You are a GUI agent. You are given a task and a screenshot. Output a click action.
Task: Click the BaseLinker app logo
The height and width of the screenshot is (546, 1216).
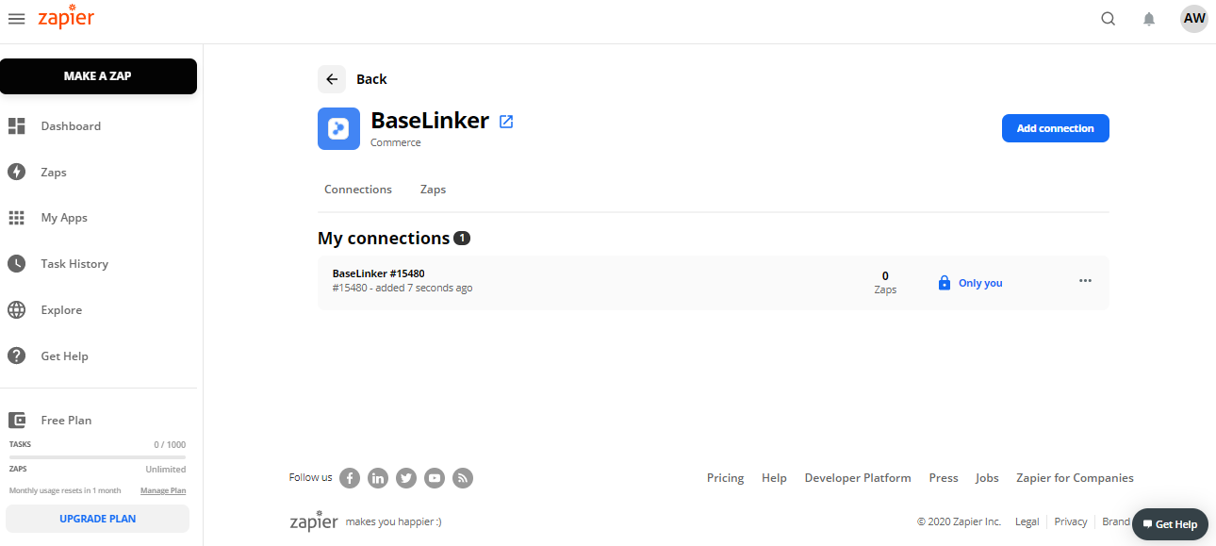(338, 129)
